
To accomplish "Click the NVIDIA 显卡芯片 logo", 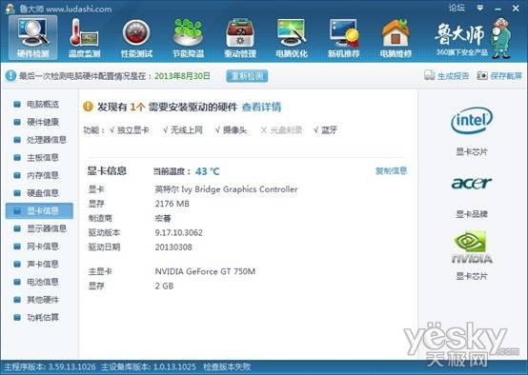I will 472,247.
